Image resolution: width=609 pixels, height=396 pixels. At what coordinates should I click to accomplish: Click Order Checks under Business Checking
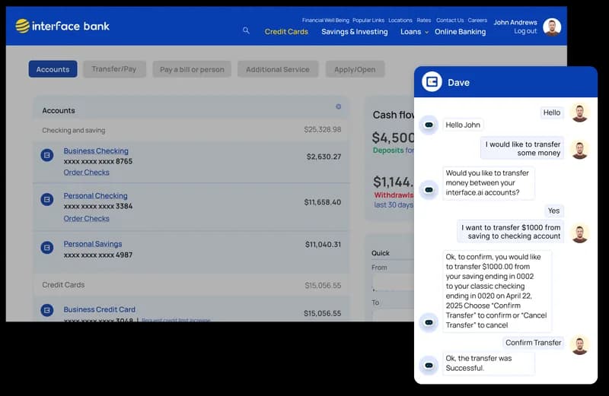tap(86, 173)
